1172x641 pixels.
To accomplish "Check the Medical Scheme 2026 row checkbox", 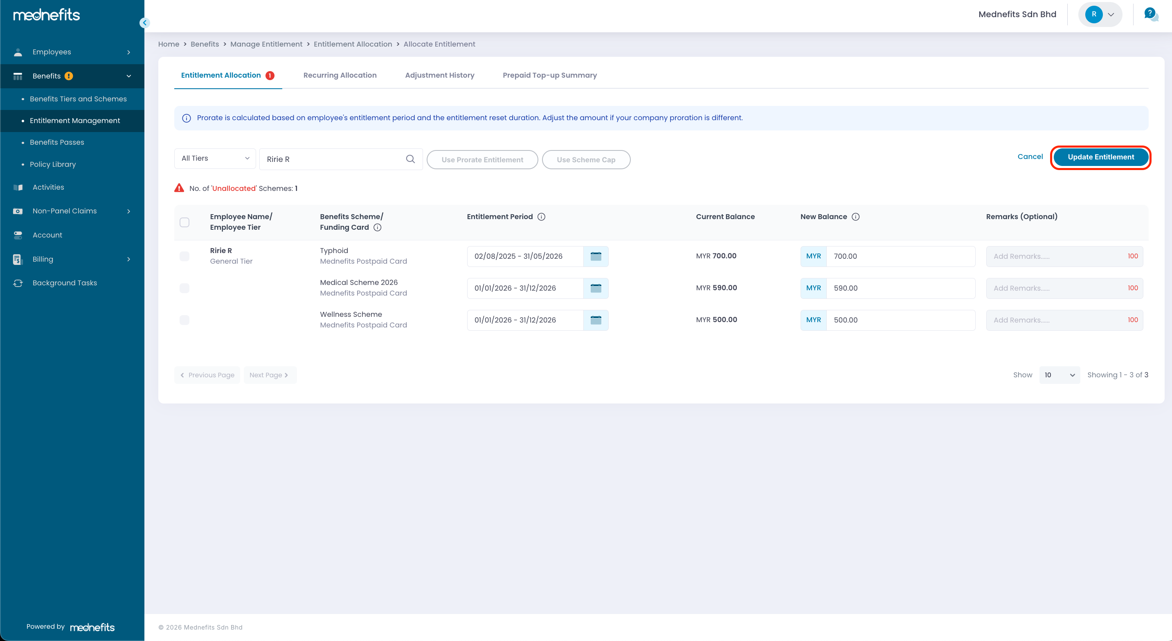I will coord(184,288).
